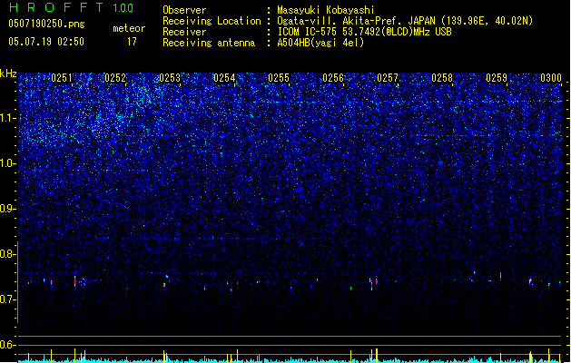Click time marker 0300
Viewport: 571px width, 363px height.
551,78
